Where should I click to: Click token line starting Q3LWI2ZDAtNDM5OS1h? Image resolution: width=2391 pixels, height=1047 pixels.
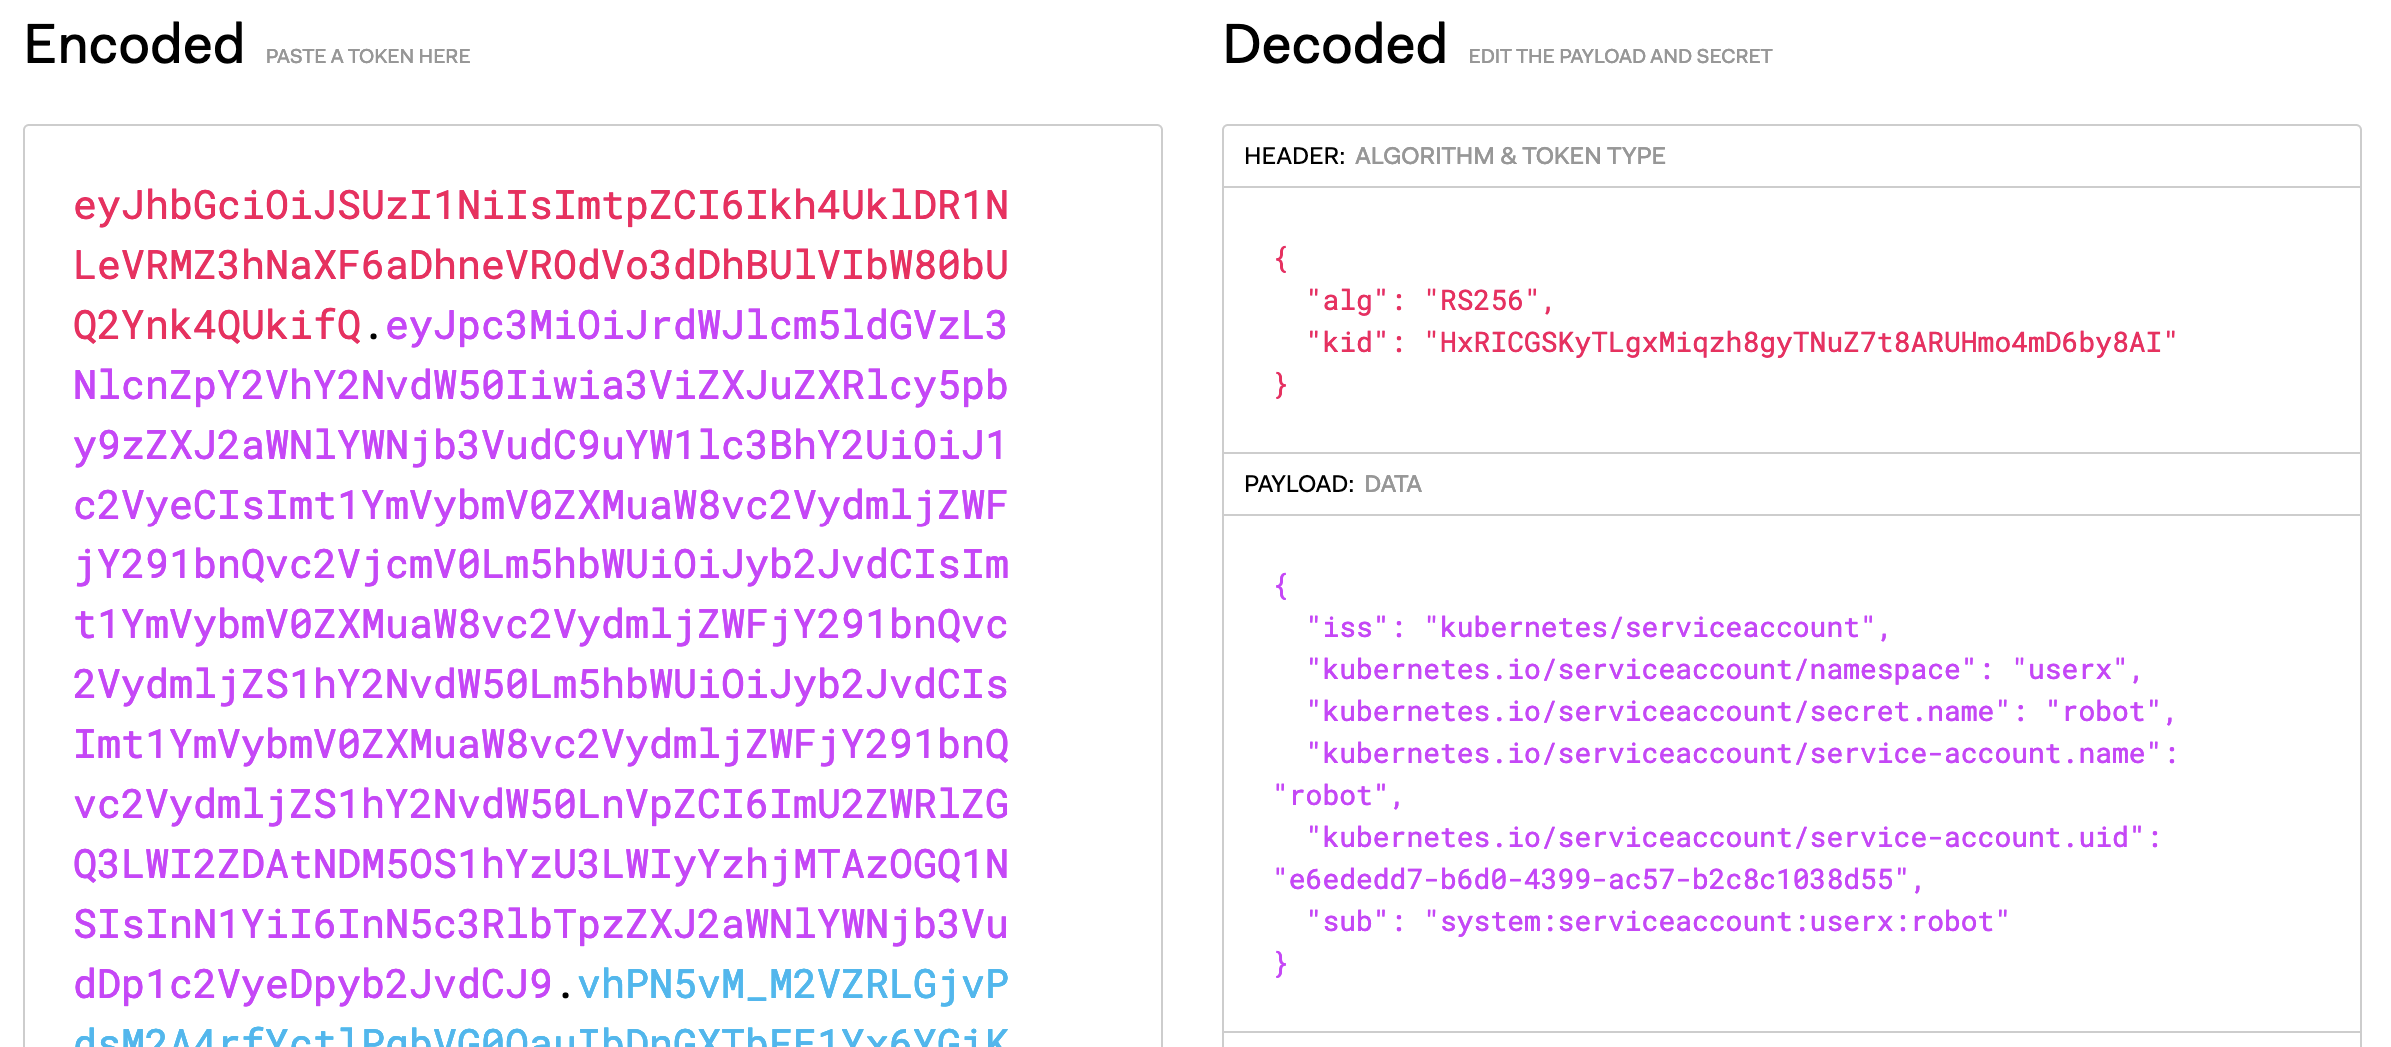541,865
